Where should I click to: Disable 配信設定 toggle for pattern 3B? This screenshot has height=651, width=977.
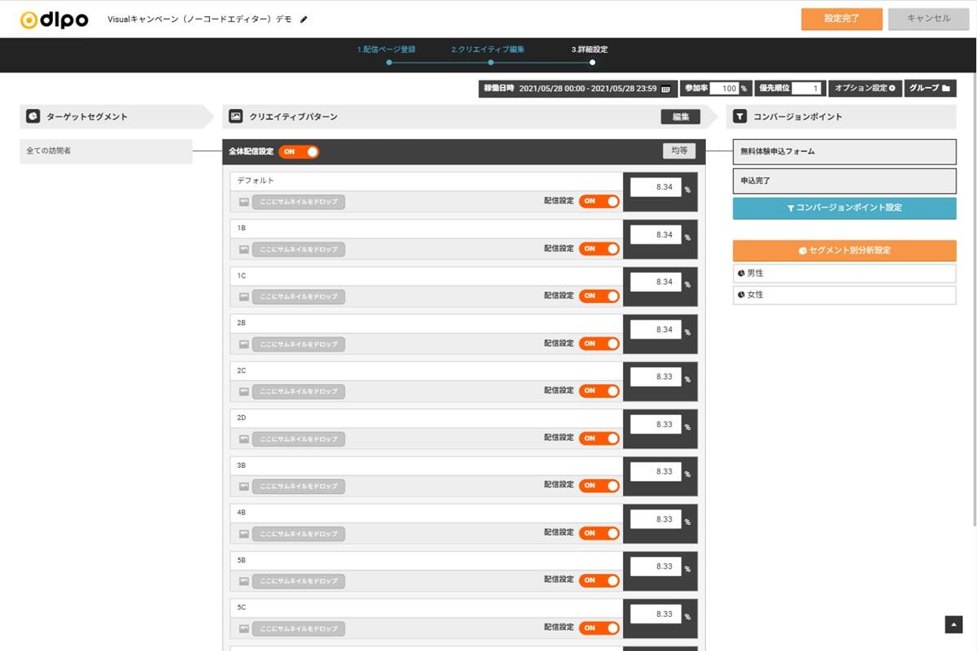point(598,486)
